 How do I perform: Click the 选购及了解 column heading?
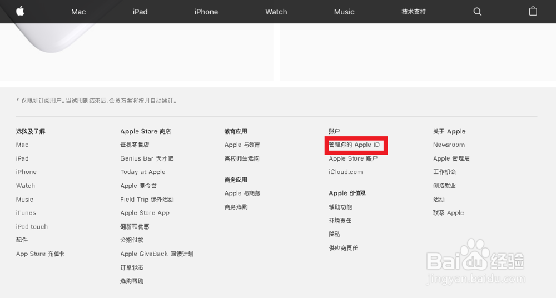(31, 132)
